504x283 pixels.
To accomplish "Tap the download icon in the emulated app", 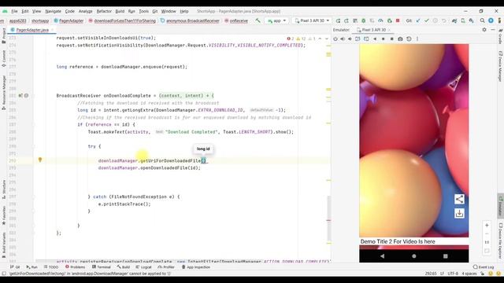I will click(459, 213).
